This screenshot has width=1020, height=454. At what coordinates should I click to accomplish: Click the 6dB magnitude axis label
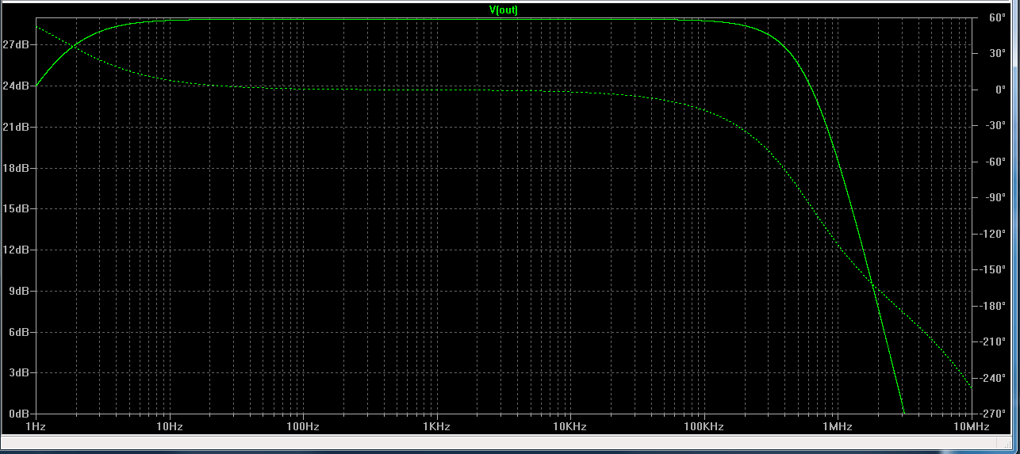19,332
